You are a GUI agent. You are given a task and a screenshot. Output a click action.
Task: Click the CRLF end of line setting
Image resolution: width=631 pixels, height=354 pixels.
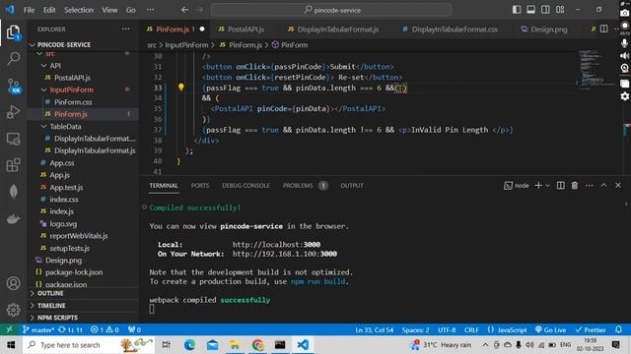click(x=471, y=329)
